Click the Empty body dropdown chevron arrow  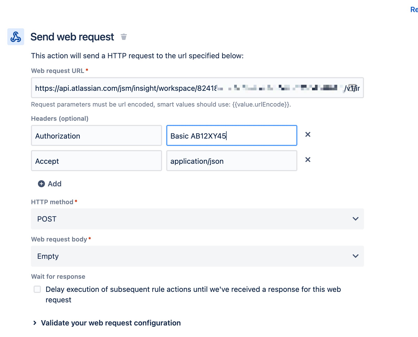(x=356, y=256)
